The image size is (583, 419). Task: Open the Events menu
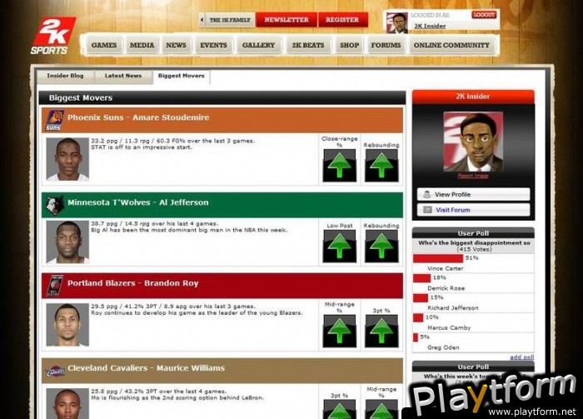pos(213,45)
